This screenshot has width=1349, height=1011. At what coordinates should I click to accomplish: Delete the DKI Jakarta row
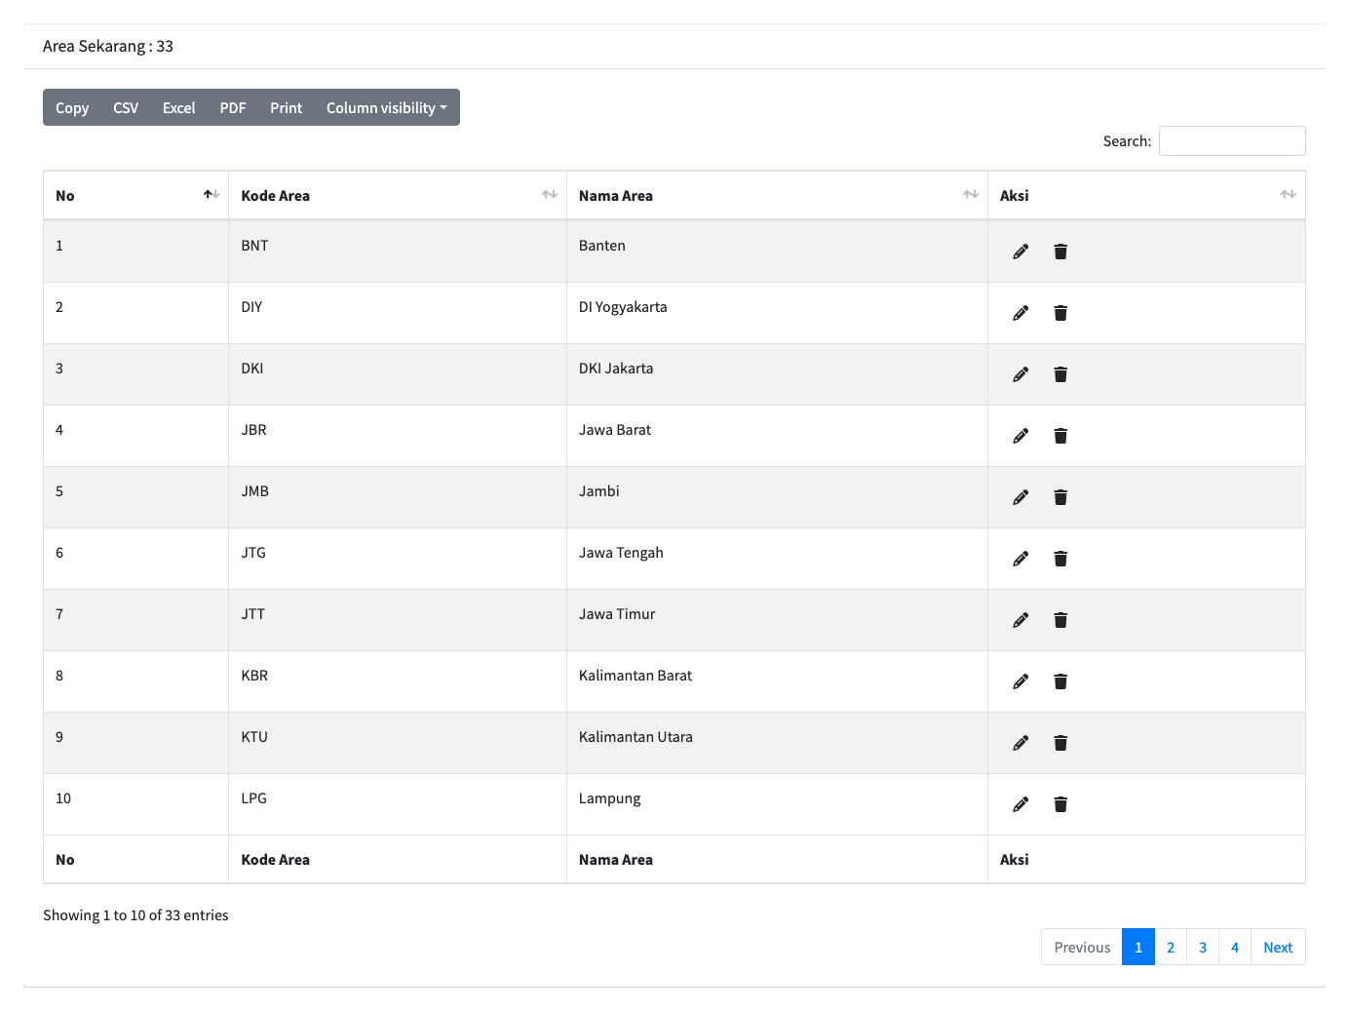point(1060,374)
